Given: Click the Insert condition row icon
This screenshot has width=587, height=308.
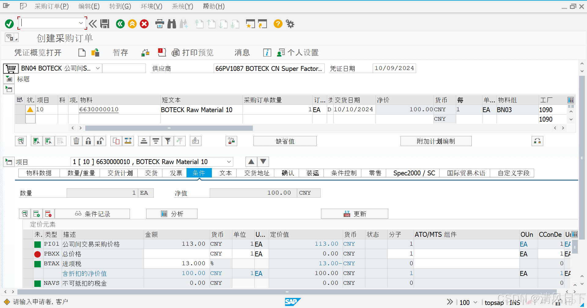Looking at the screenshot, I should pyautogui.click(x=37, y=214).
